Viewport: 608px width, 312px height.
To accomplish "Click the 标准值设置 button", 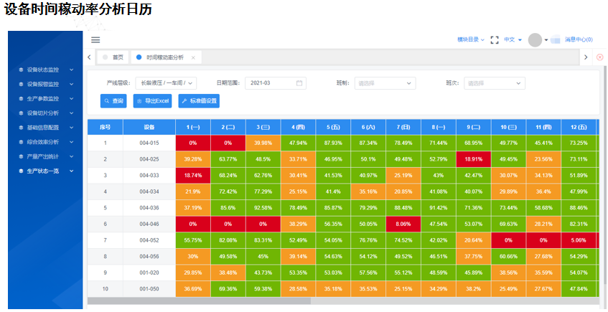I will click(199, 101).
